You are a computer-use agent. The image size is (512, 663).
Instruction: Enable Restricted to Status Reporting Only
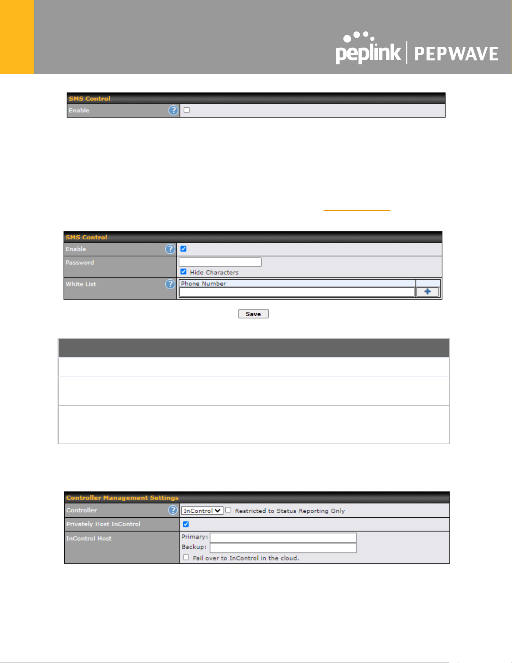coord(228,510)
